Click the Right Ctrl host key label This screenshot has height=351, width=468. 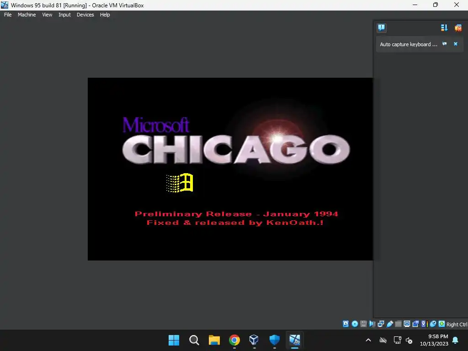pos(457,324)
